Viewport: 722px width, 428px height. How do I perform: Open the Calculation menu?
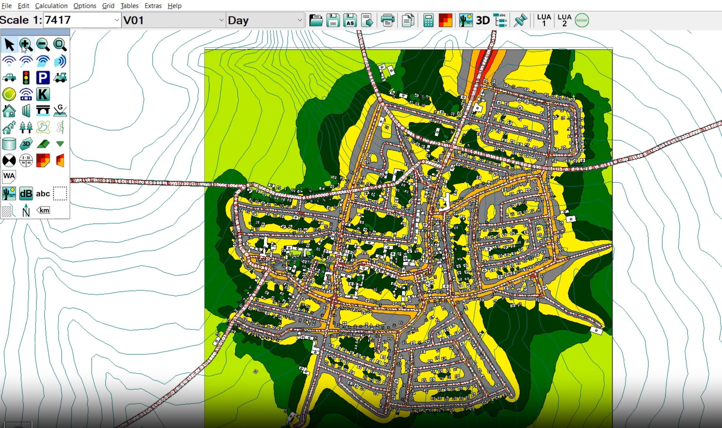(51, 6)
